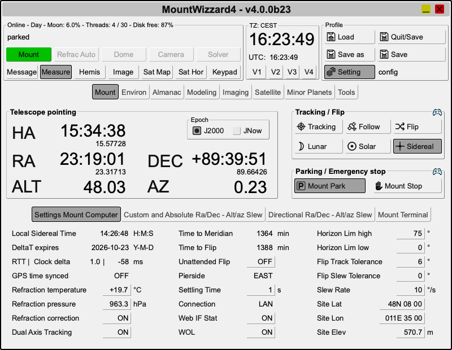
Task: Open the Minor Planets tab
Action: 309,92
